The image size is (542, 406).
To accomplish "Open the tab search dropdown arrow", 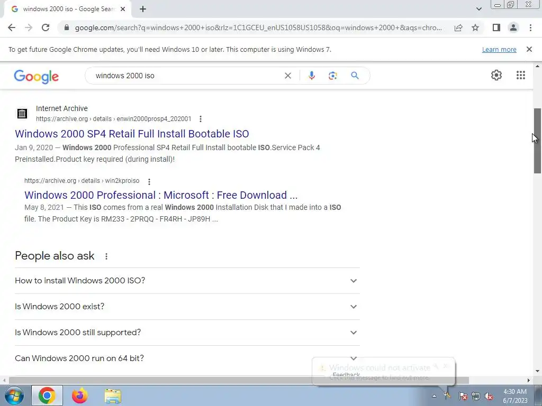I will point(478,9).
